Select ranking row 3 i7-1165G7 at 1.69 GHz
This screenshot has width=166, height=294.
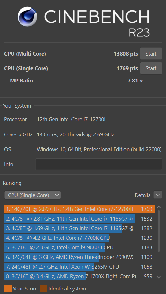click(x=79, y=229)
